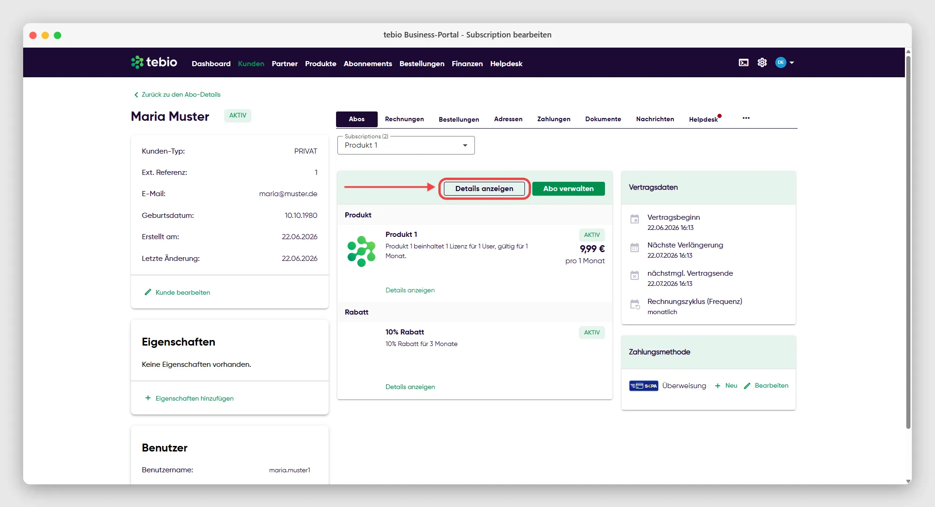Open the Dashboard menu
The image size is (935, 507).
[x=211, y=64]
